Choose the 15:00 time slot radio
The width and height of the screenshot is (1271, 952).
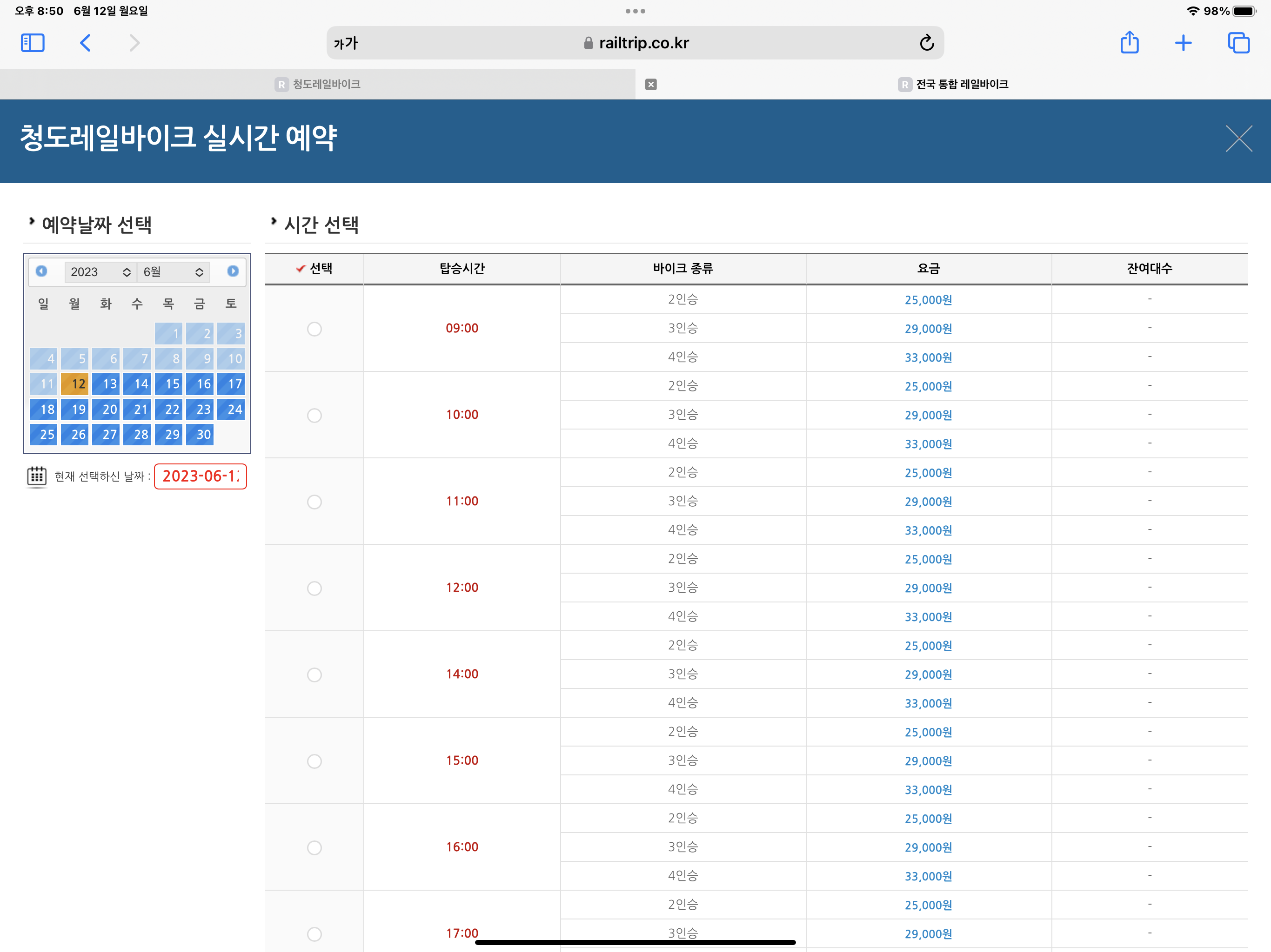[314, 761]
